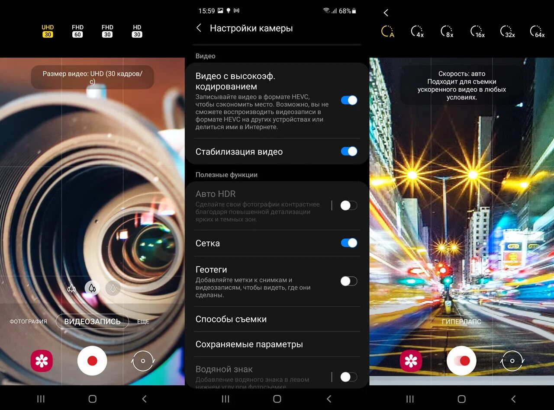Select HD 30 video resolution
Image resolution: width=554 pixels, height=410 pixels.
[137, 31]
